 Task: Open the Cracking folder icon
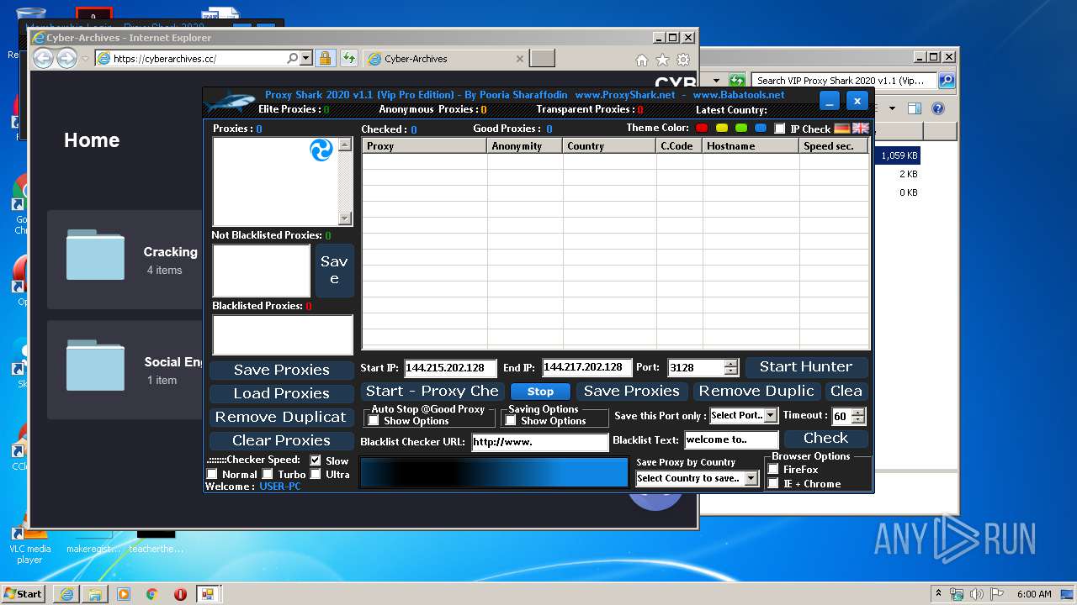(95, 255)
